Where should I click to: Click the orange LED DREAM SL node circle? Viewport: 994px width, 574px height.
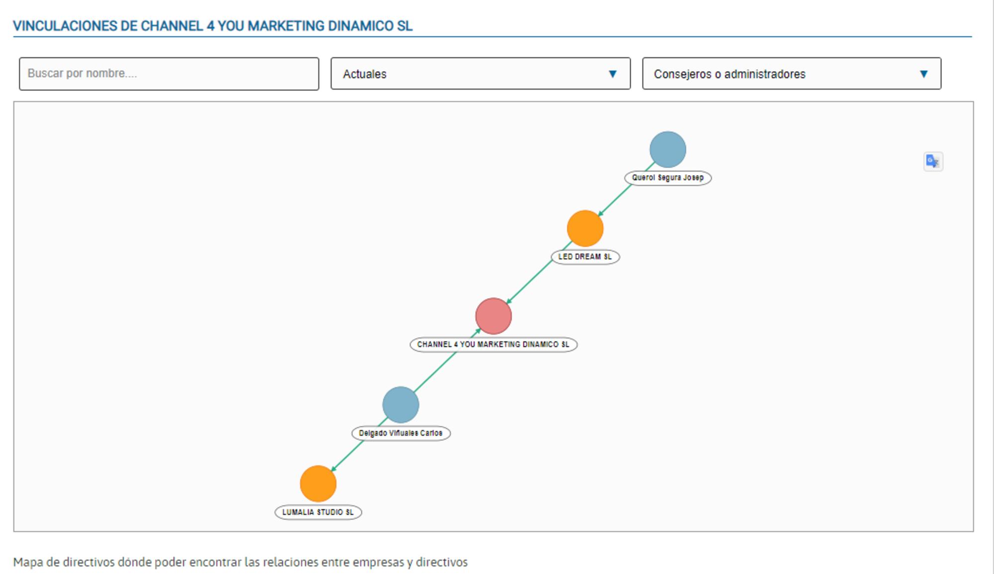click(585, 228)
